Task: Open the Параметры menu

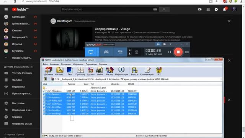Action: (x=91, y=64)
